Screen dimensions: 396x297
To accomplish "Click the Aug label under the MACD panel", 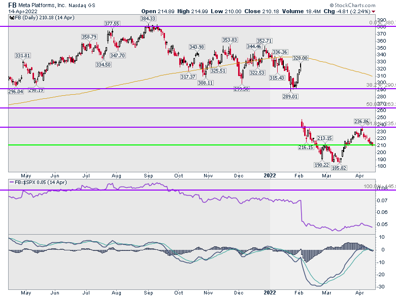I will tap(116, 293).
